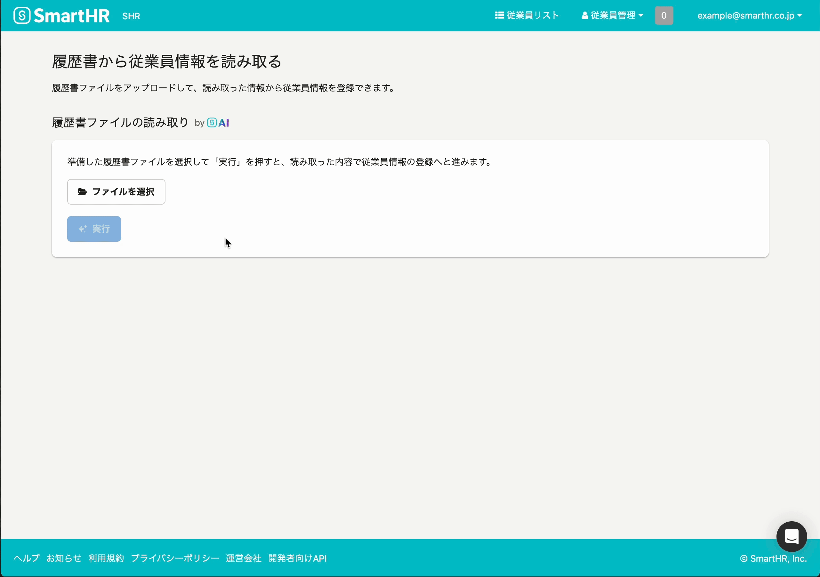
Task: Click the ファイルを選択 button
Action: tap(116, 192)
